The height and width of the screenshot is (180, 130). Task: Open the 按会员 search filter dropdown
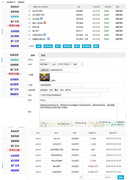110,177
